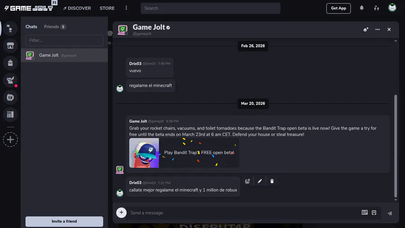
Task: Switch to the Friends tab
Action: point(55,27)
